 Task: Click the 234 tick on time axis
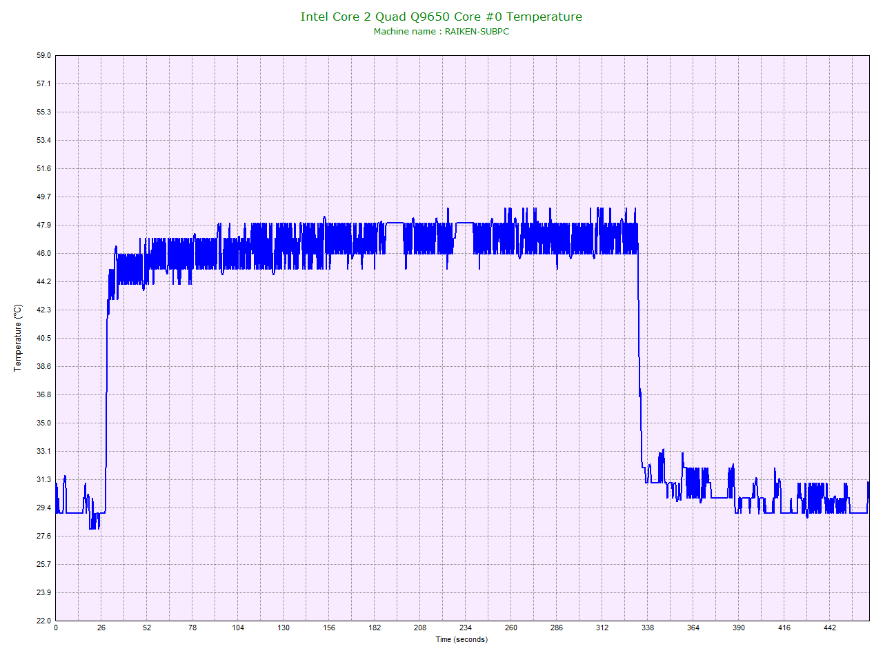coord(466,628)
